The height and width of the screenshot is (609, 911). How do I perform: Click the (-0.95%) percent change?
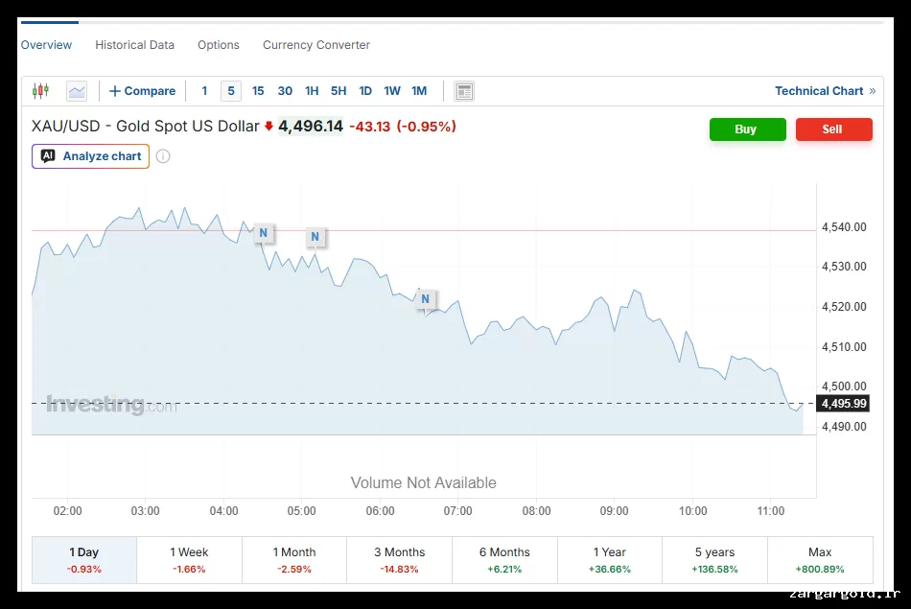(x=427, y=126)
